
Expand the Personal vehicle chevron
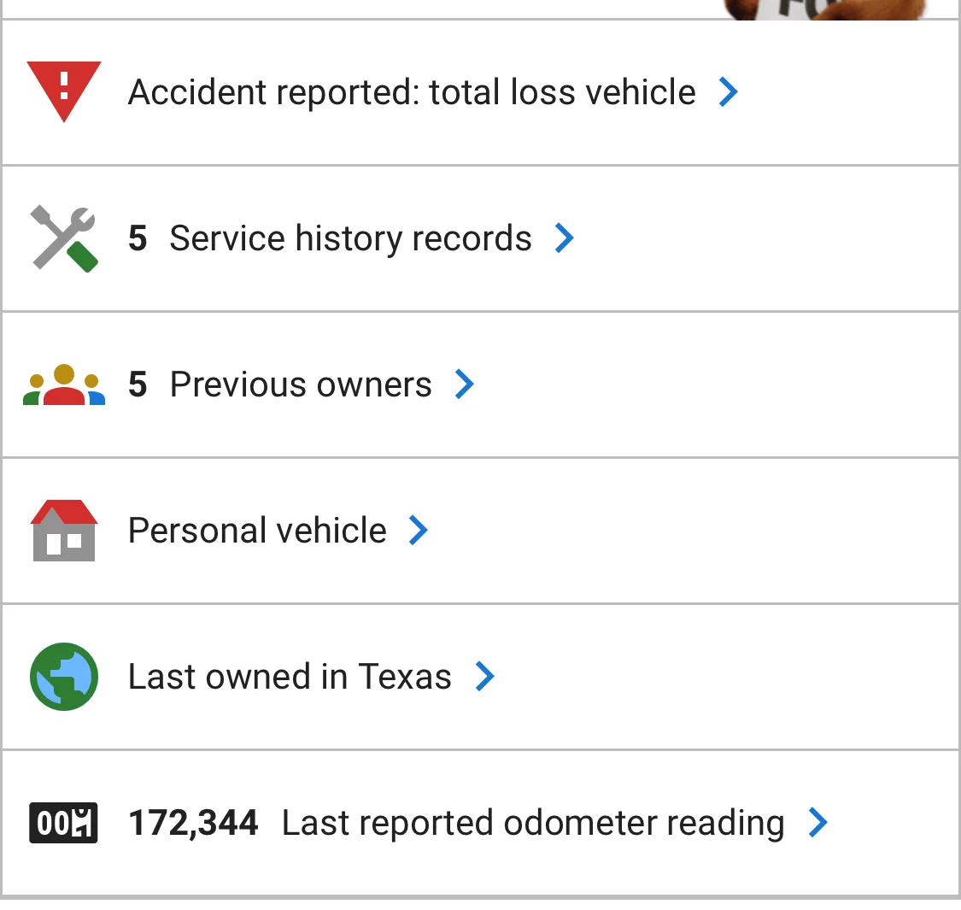419,531
